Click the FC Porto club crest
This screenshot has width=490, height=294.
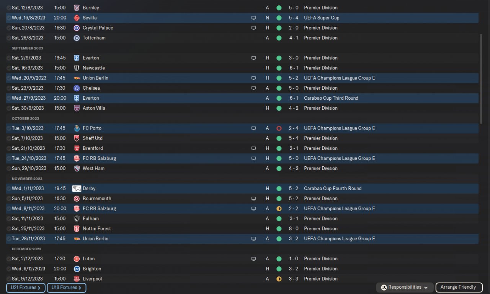tap(77, 128)
